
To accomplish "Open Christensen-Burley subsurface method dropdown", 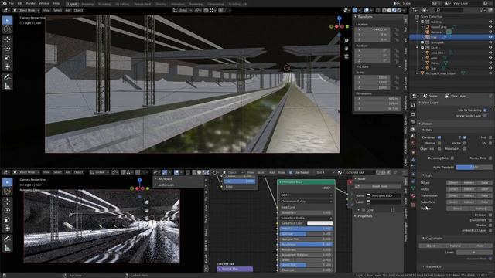I will (x=306, y=201).
